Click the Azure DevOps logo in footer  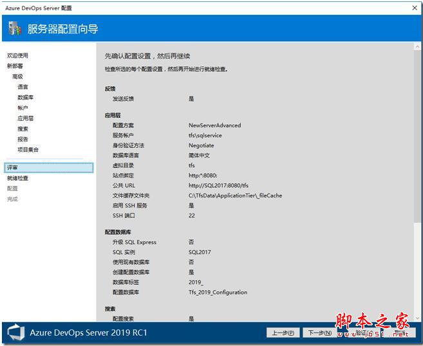(15, 332)
